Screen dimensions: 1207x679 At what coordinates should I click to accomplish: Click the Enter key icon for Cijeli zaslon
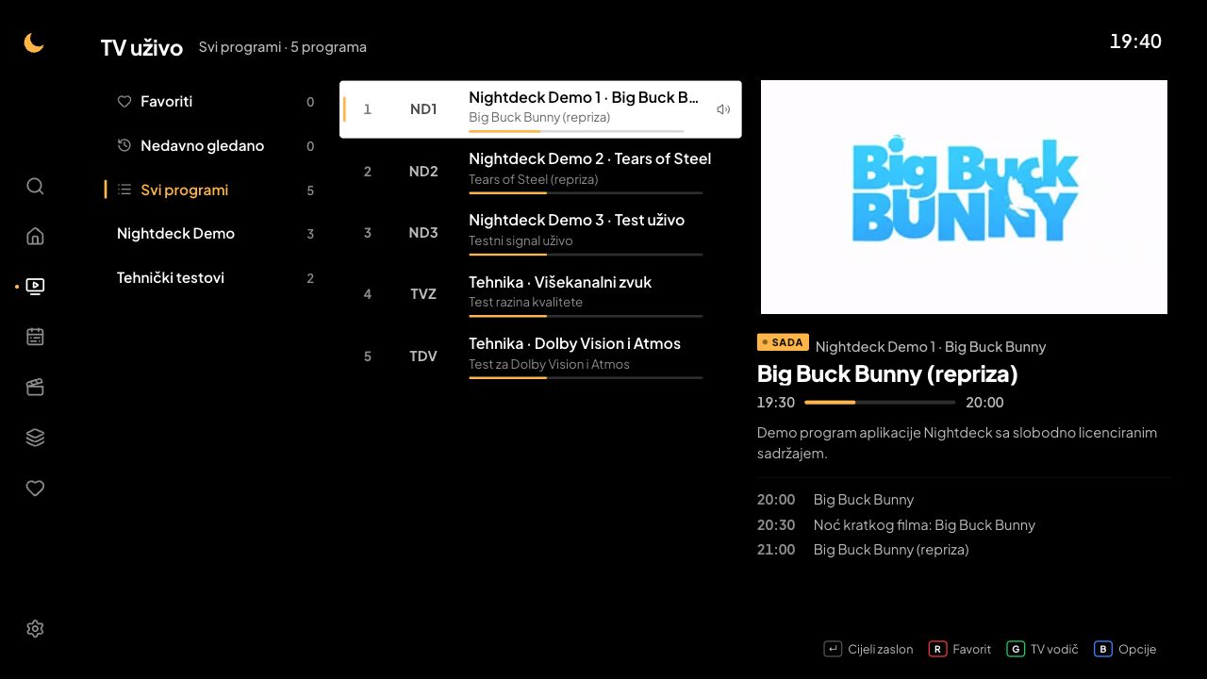coord(833,649)
